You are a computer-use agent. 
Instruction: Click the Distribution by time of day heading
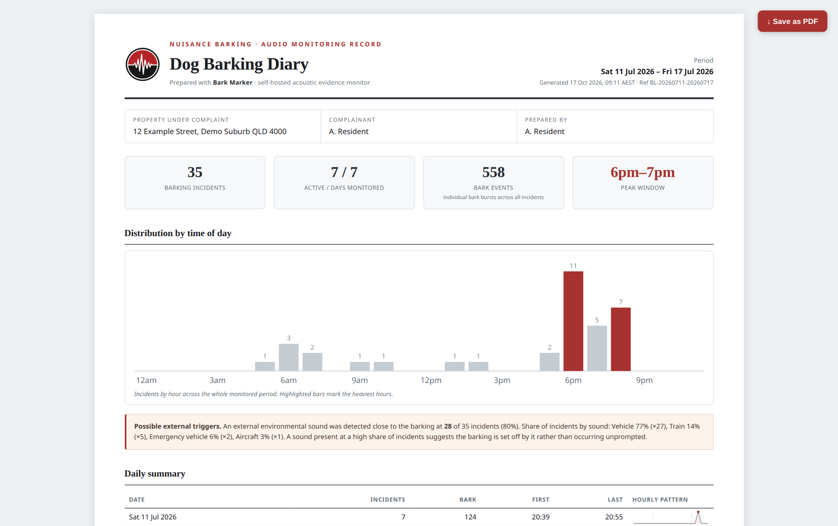coord(178,233)
